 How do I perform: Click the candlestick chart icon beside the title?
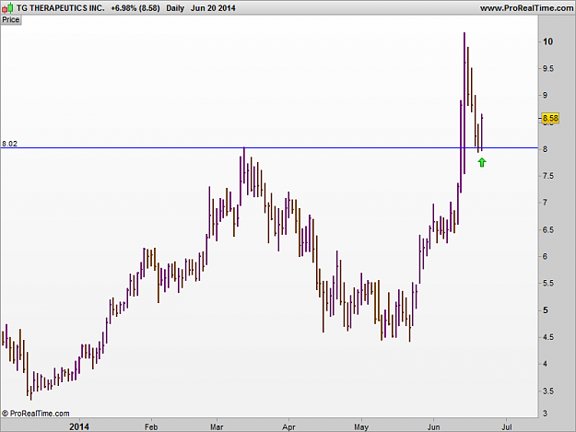click(7, 7)
